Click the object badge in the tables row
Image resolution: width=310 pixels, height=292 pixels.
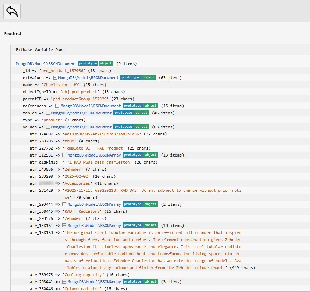[141, 113]
